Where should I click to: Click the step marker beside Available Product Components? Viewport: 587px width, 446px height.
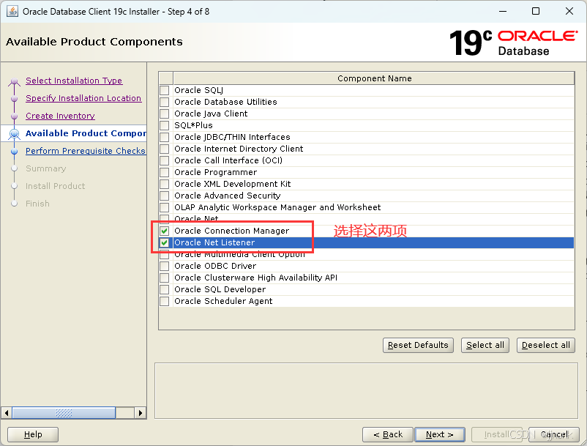coord(14,134)
